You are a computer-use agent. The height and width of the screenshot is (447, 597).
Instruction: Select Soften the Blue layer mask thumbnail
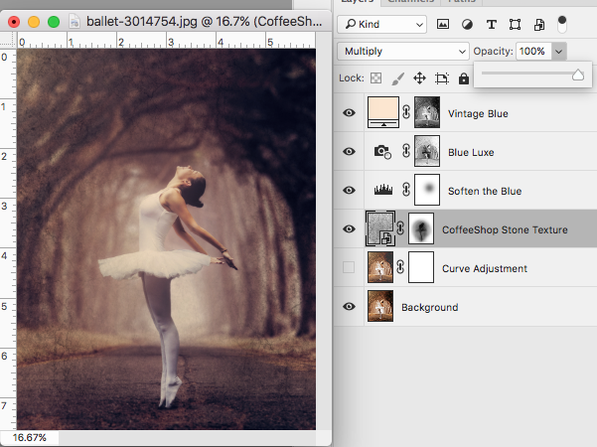coord(427,190)
